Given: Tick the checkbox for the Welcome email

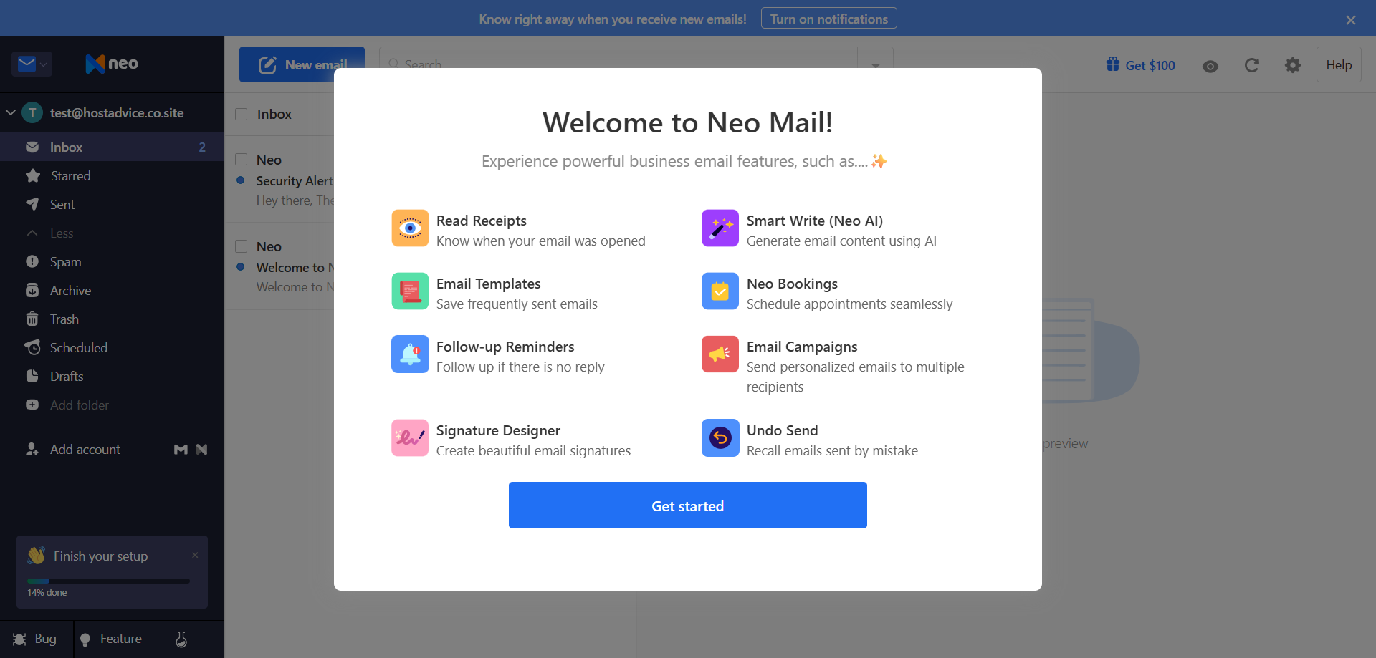Looking at the screenshot, I should [x=242, y=246].
